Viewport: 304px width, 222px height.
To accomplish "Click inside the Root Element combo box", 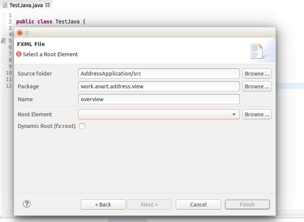I will (x=155, y=114).
